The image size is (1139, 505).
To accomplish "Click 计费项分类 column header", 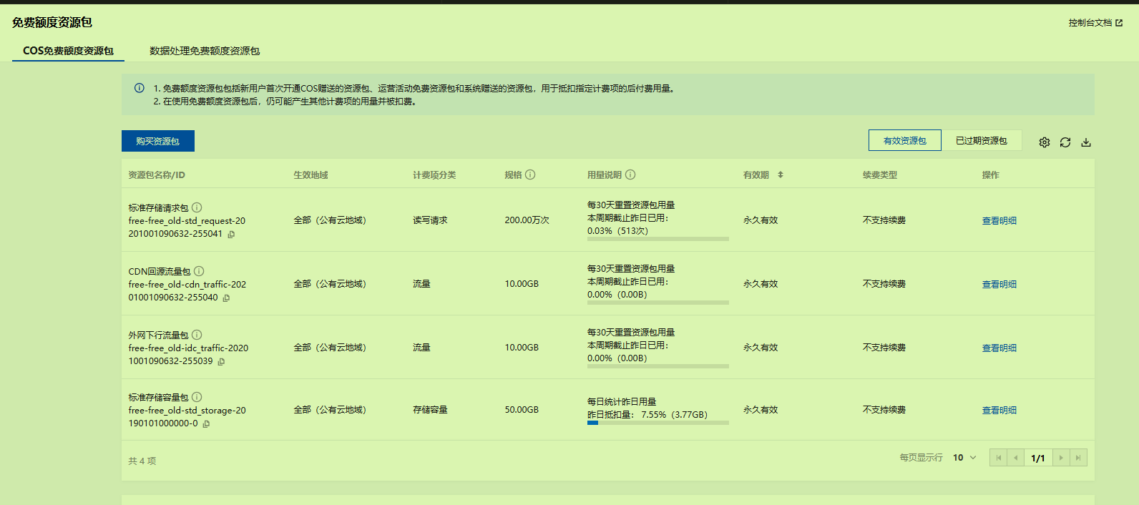I will tap(434, 175).
